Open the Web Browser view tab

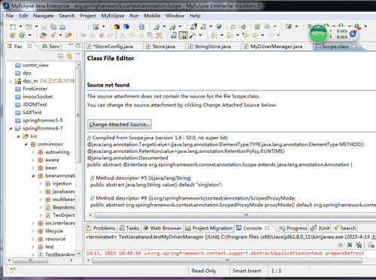[162, 228]
